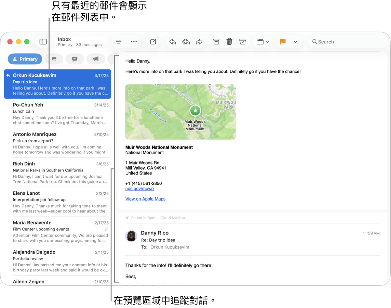The height and width of the screenshot is (308, 391).
Task: Delete the message with trash icon
Action: [229, 42]
